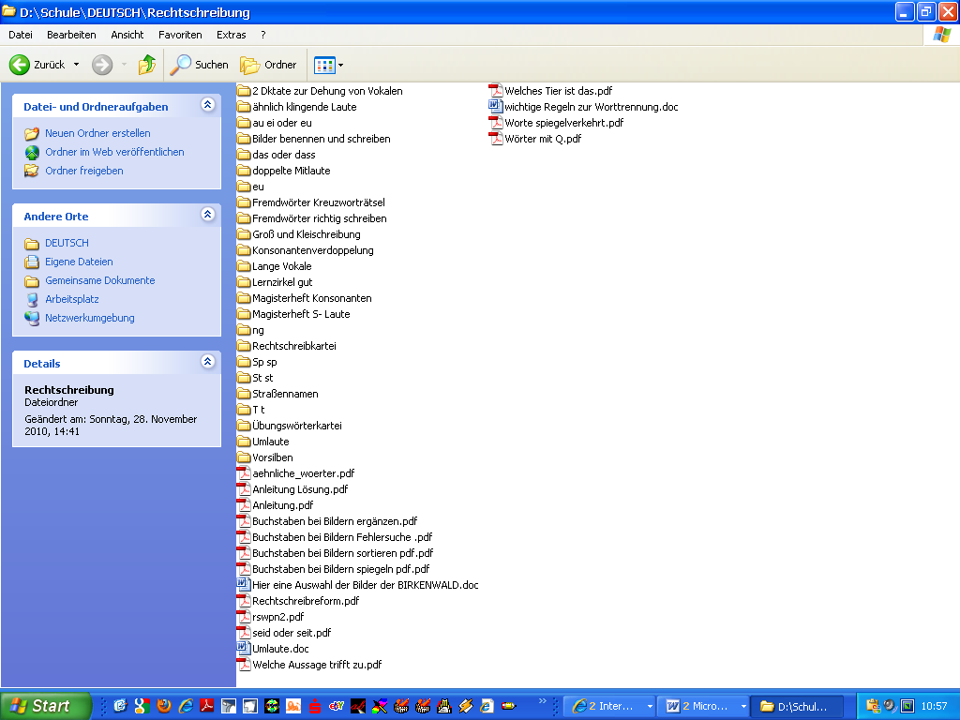Open Rechtschreibreform.pdf file

click(305, 601)
